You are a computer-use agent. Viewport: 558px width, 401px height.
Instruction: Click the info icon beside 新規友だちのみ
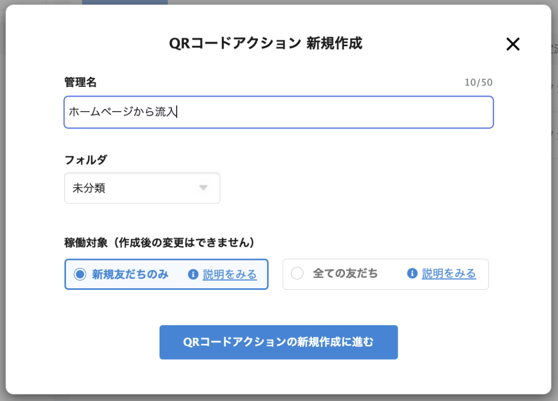(192, 275)
